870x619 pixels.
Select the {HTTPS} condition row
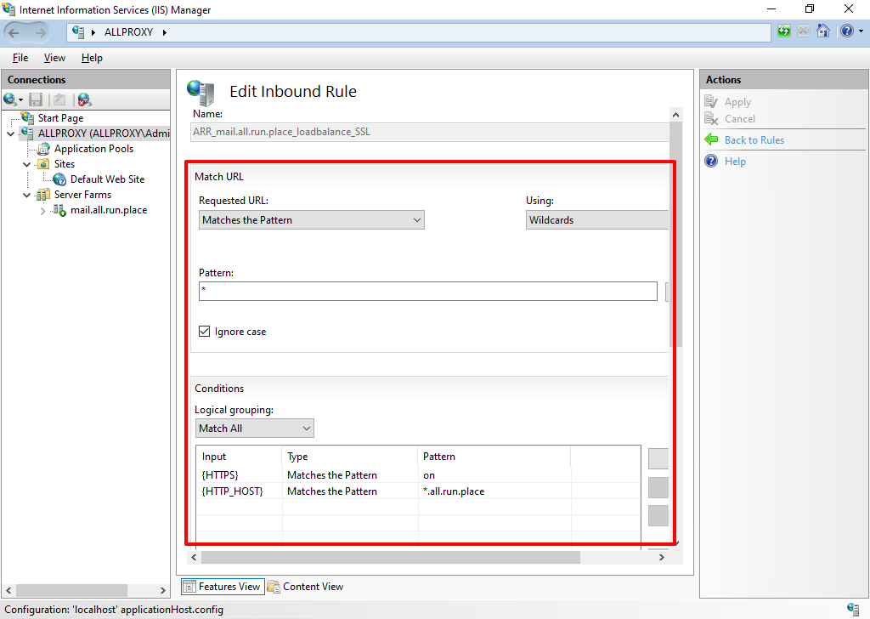pos(418,475)
